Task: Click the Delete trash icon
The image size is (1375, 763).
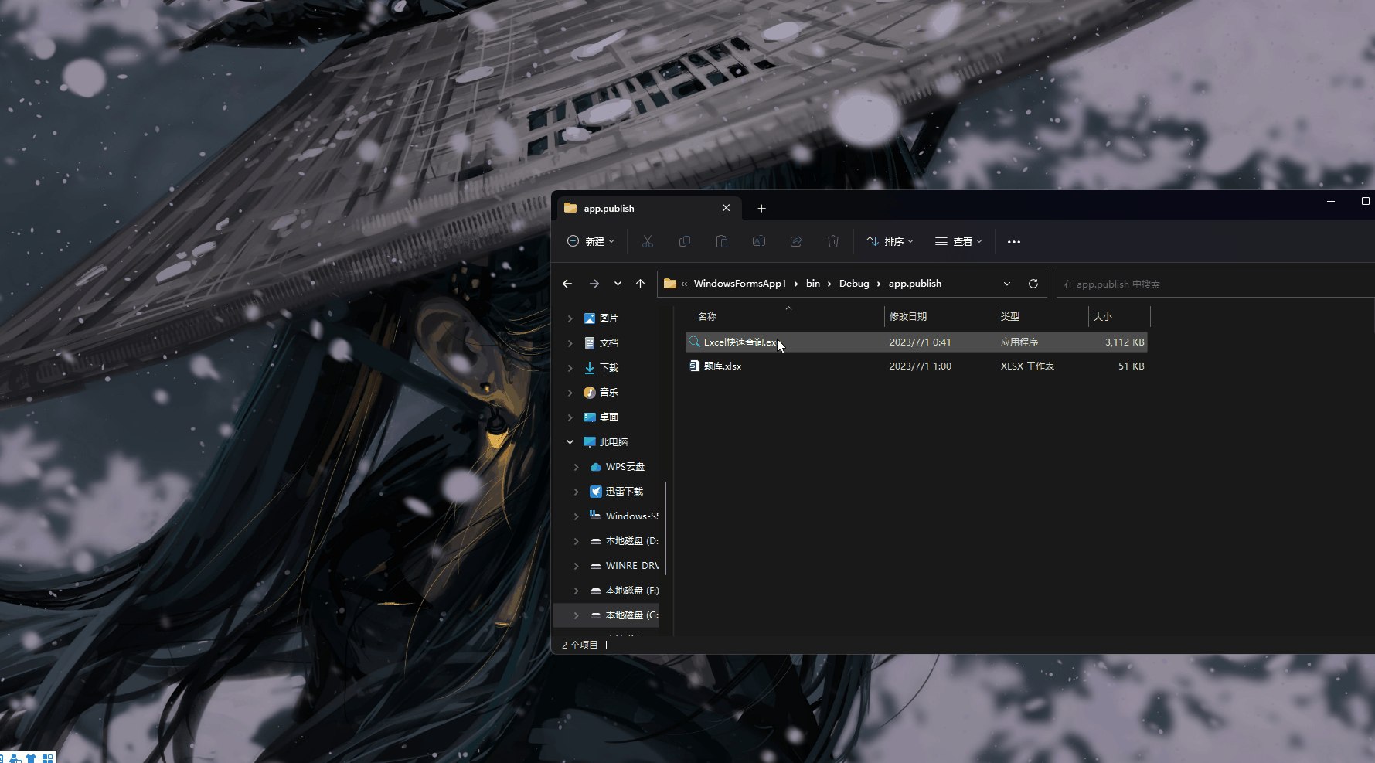Action: (x=833, y=242)
